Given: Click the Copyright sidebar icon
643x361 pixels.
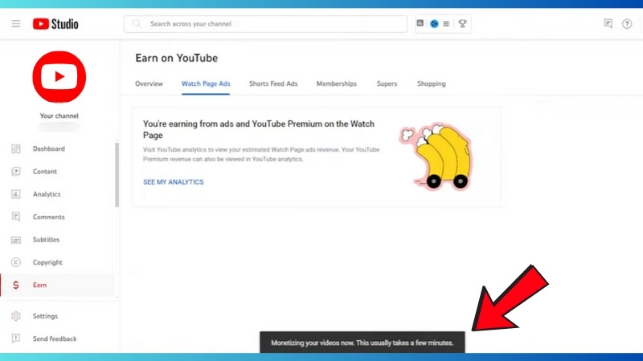Looking at the screenshot, I should [16, 262].
